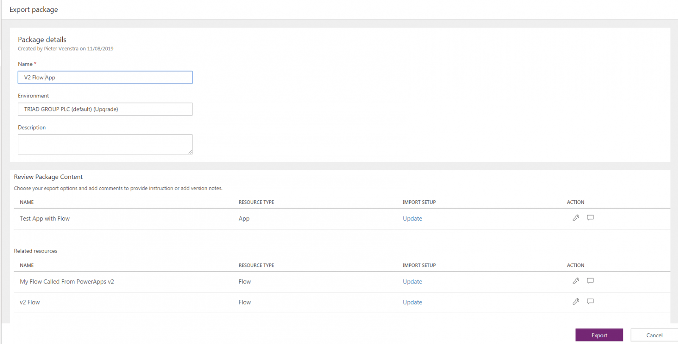Viewport: 678px width, 344px height.
Task: Click into the Description text area
Action: click(x=105, y=144)
